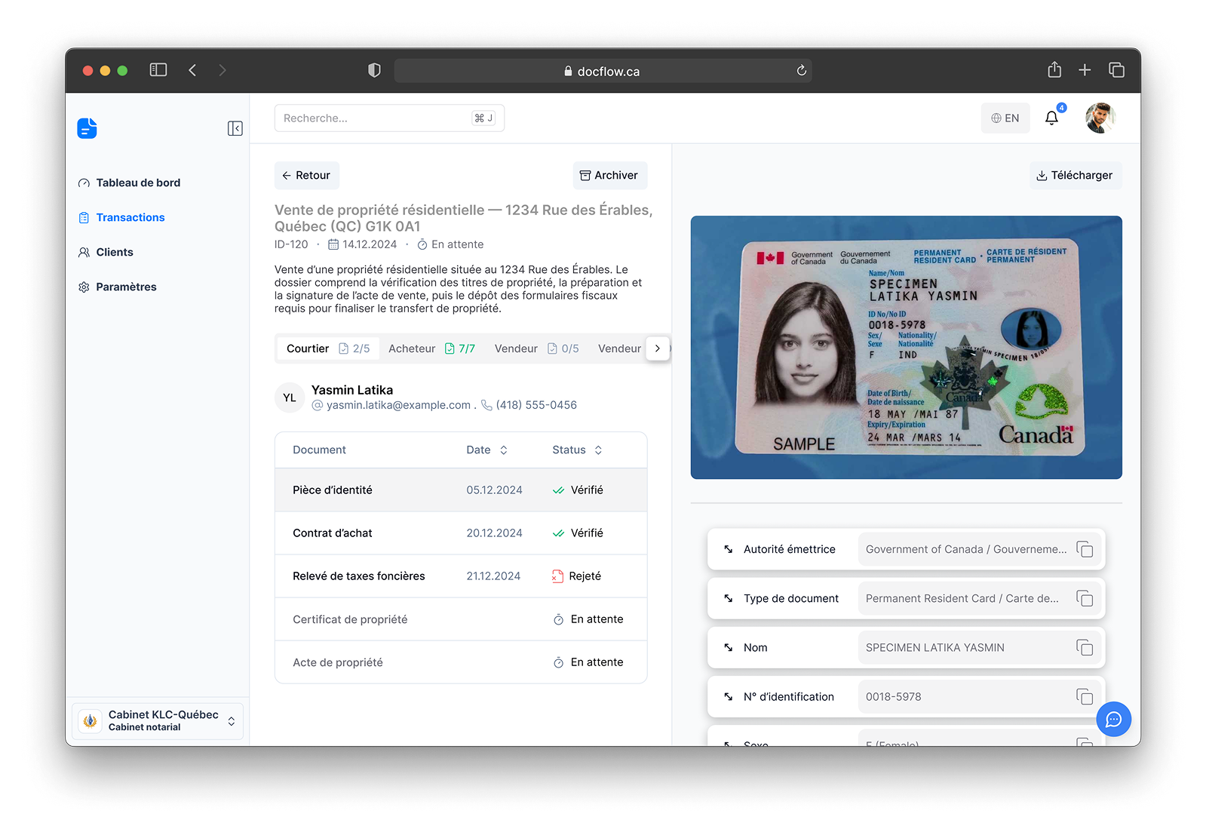This screenshot has width=1206, height=829.
Task: Select the Courtier tab
Action: (x=328, y=348)
